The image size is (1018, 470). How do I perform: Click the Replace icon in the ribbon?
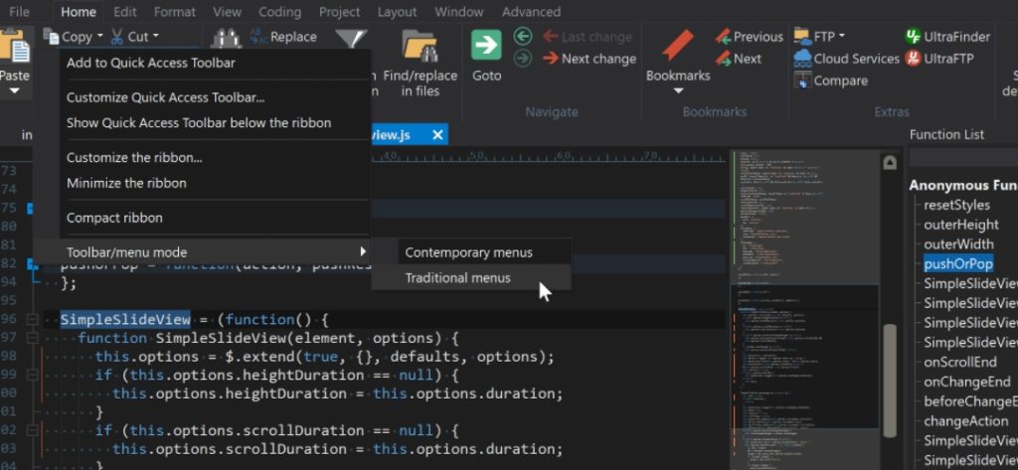(x=259, y=37)
